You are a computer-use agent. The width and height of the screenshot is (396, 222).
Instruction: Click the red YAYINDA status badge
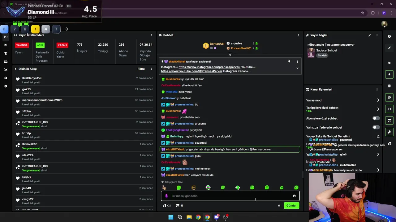(22, 45)
